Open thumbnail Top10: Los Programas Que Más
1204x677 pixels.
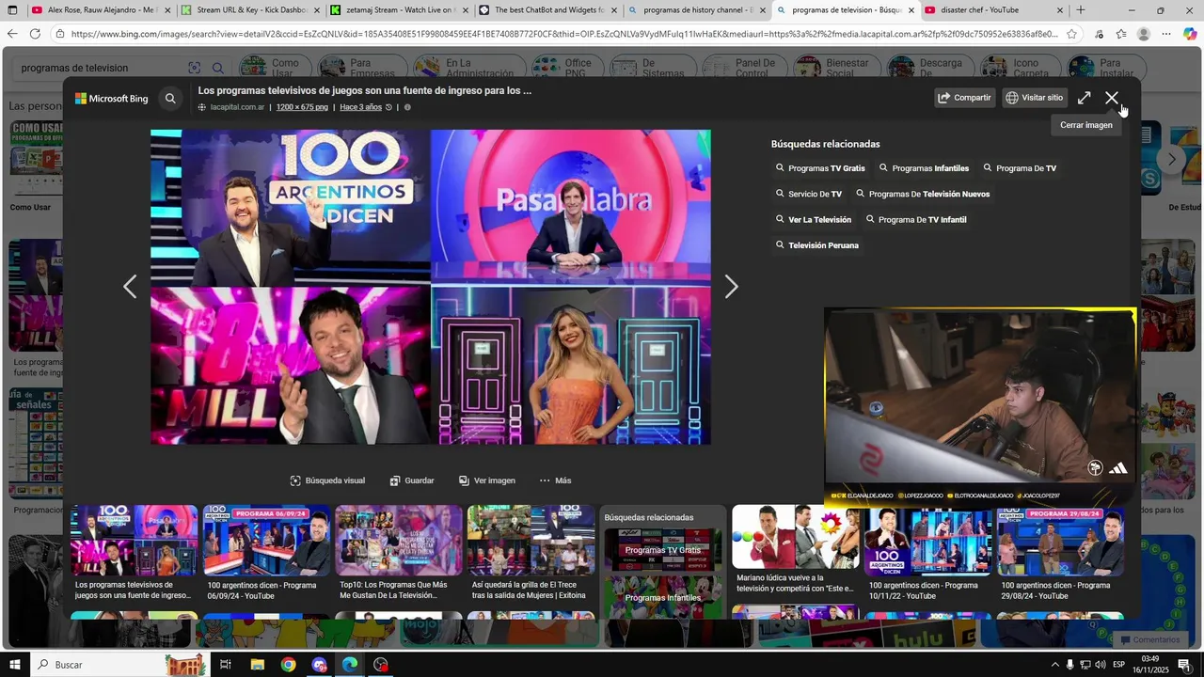(x=399, y=541)
